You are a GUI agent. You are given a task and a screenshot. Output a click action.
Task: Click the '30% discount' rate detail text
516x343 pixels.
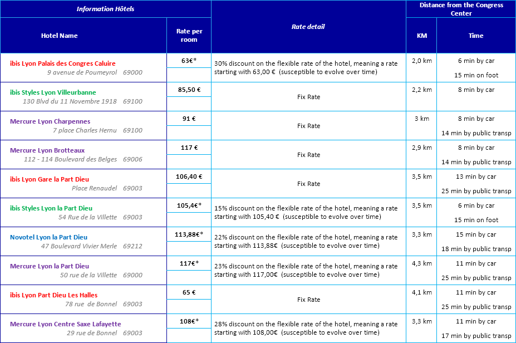306,67
